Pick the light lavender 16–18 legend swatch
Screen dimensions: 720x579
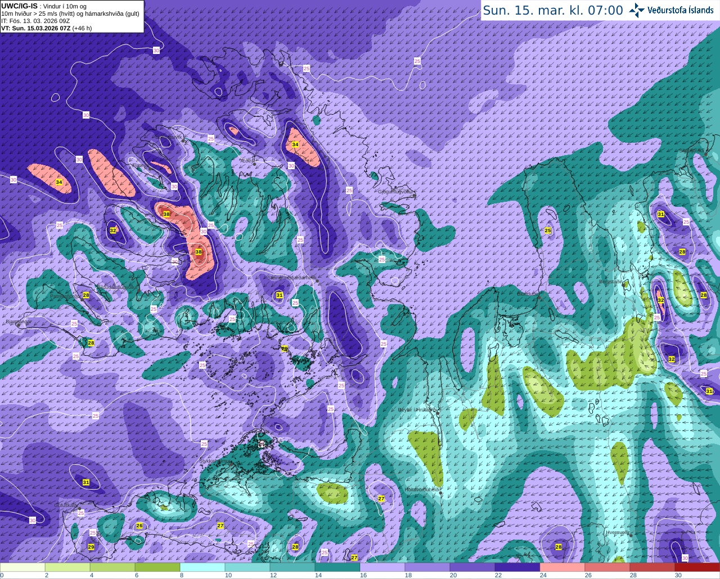382,567
